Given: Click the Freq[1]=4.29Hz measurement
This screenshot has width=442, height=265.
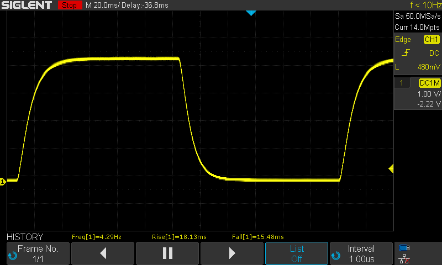Looking at the screenshot, I should [97, 237].
